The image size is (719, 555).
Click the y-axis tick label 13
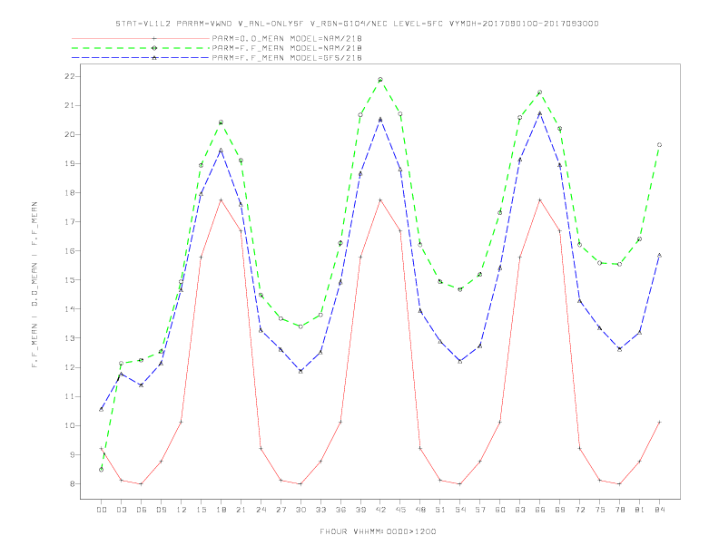tap(69, 338)
